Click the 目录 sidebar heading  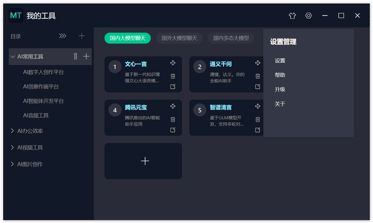[x=16, y=36]
